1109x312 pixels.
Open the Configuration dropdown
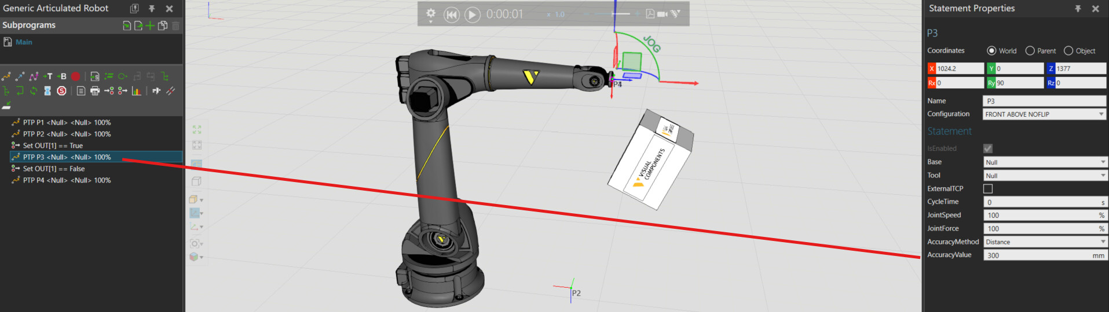tap(1044, 114)
